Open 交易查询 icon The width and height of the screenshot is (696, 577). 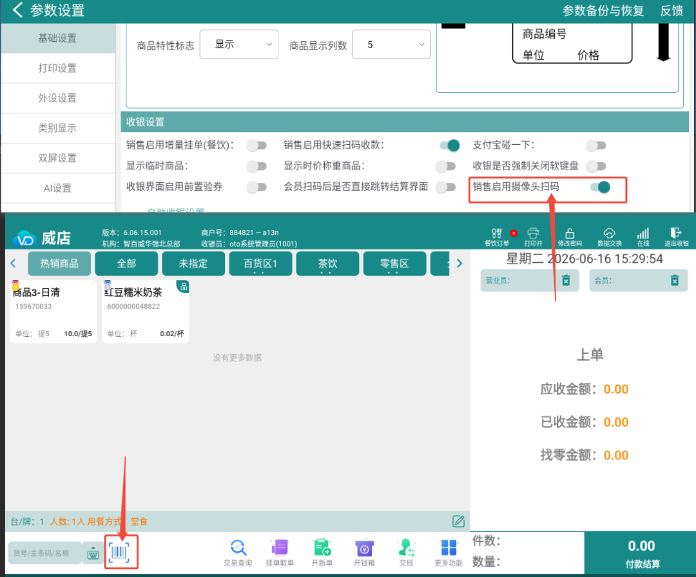tap(238, 552)
